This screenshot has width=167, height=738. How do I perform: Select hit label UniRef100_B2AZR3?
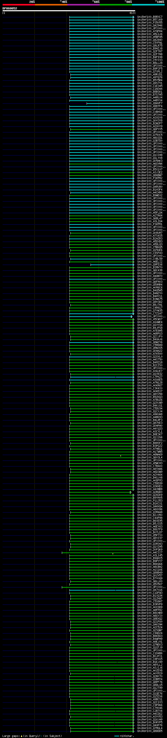150,239
